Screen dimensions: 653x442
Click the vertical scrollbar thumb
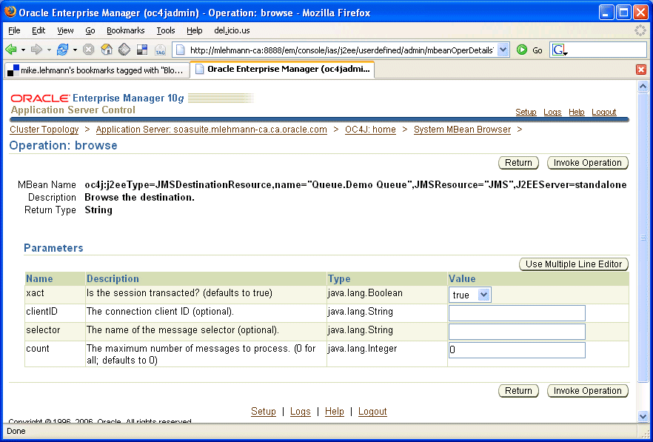click(x=643, y=237)
